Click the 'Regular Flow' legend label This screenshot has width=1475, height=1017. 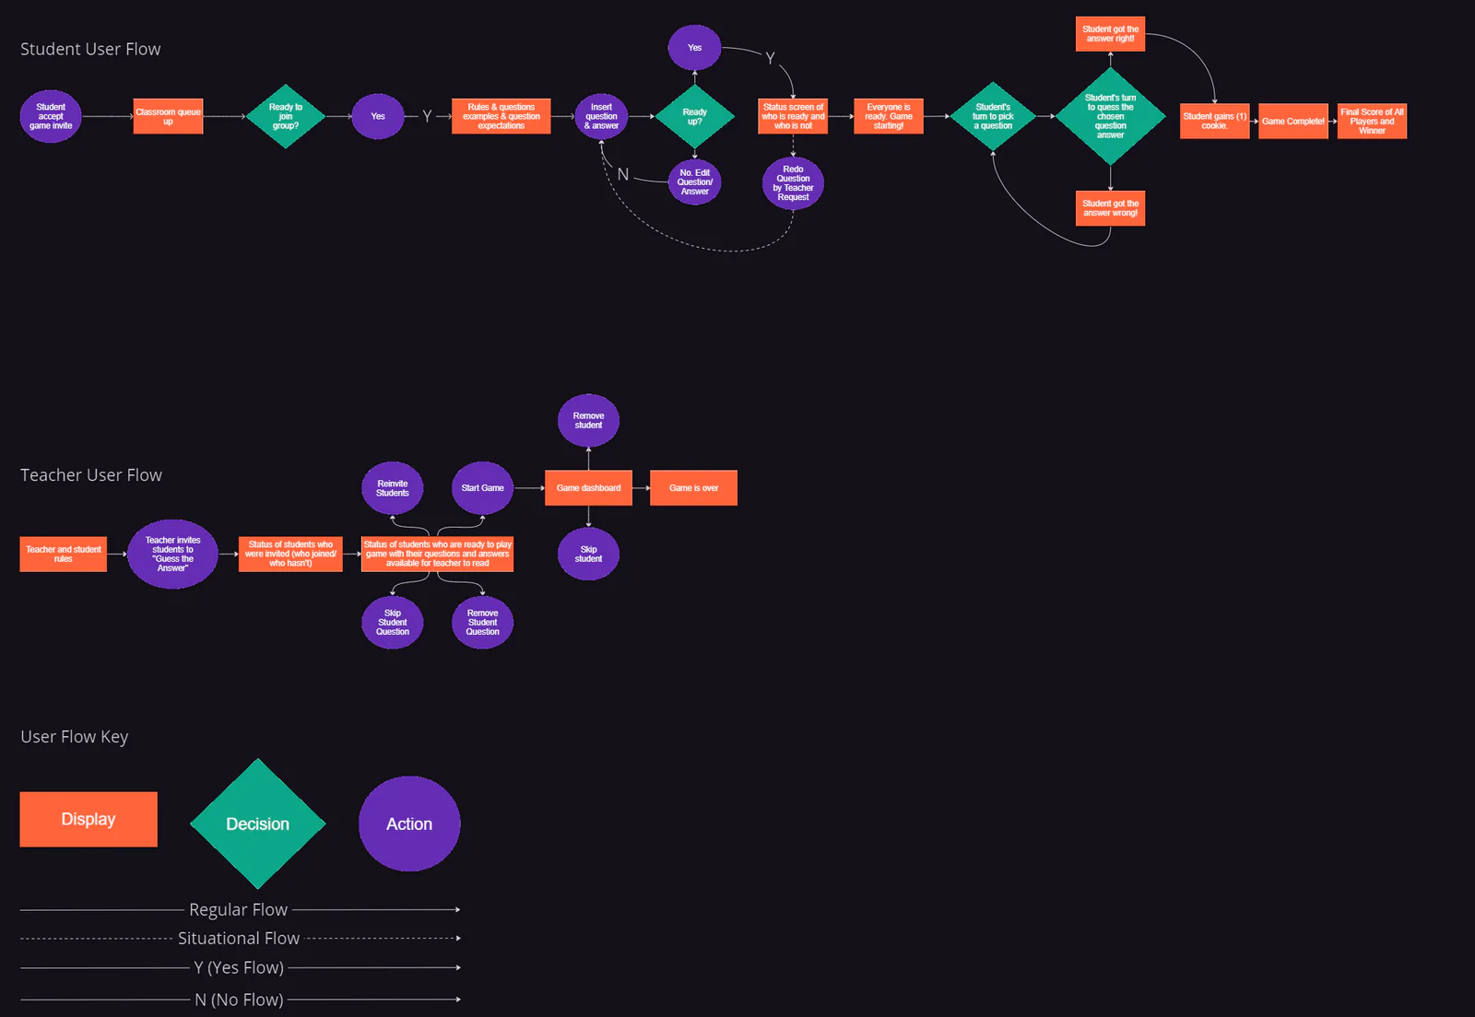pyautogui.click(x=239, y=909)
